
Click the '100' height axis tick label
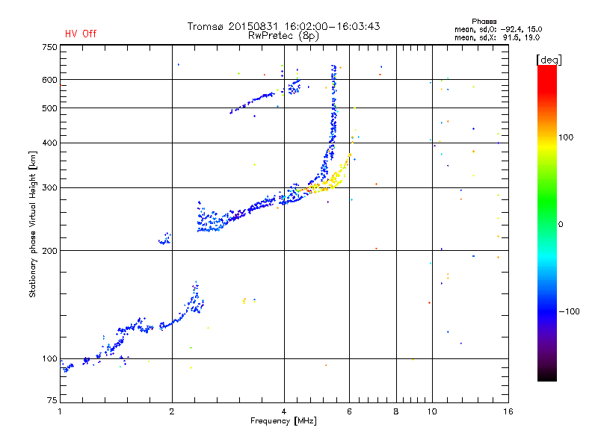(49, 359)
